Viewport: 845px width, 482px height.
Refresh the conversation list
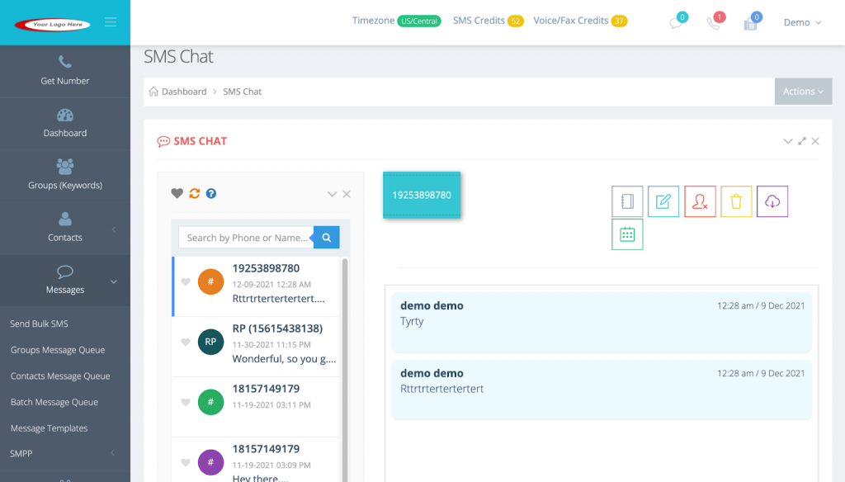coord(195,192)
